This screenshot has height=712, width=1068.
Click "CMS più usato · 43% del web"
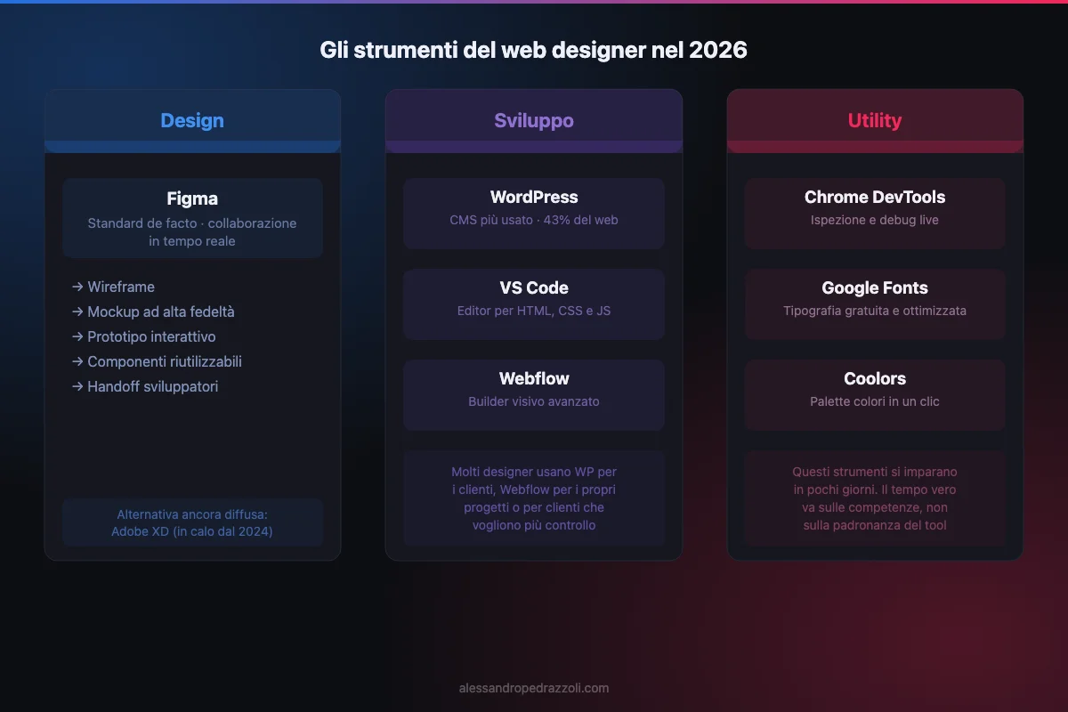(534, 220)
